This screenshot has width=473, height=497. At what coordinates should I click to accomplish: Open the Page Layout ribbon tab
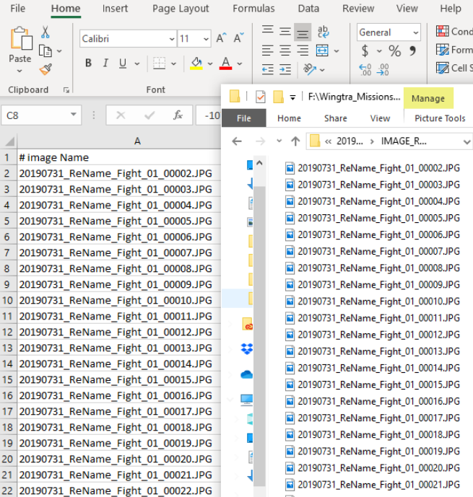(x=180, y=9)
